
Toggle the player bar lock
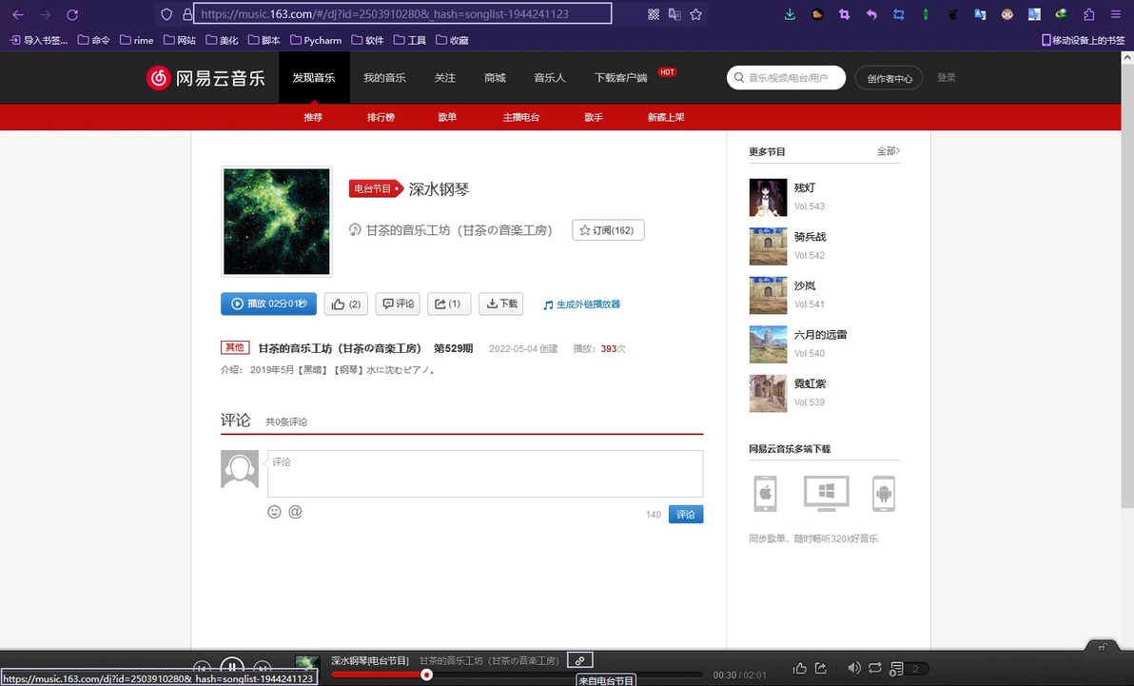coord(1103,647)
